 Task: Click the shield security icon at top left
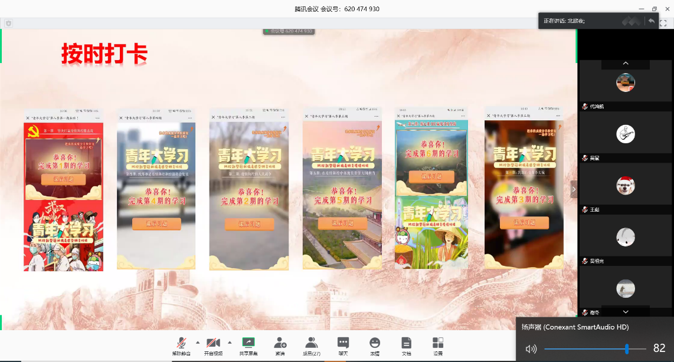click(8, 23)
